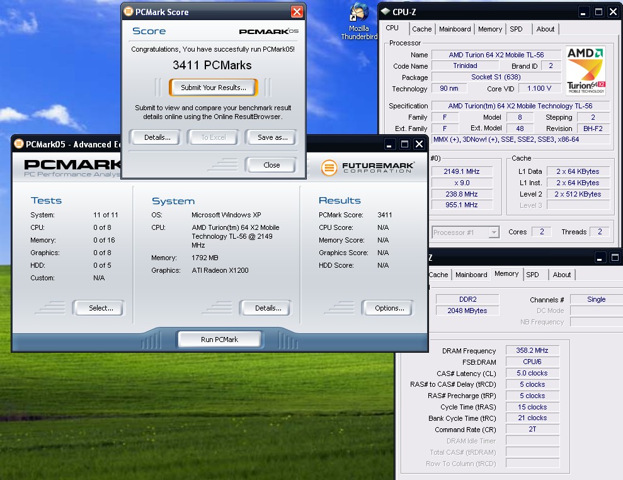Click the PCMark Score title bar icon
The height and width of the screenshot is (480, 623).
coord(129,11)
